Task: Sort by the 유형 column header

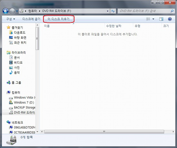Action: point(137,26)
